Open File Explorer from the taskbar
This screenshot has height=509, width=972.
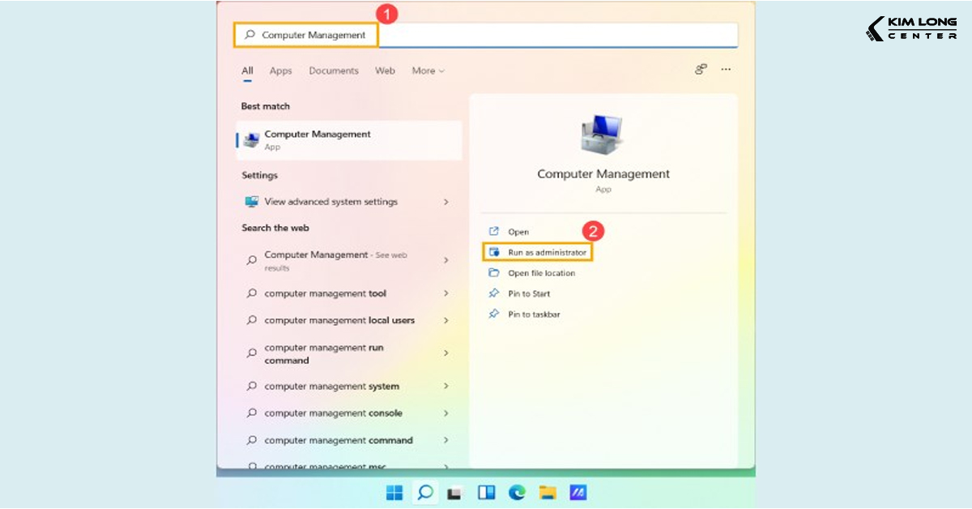(548, 492)
